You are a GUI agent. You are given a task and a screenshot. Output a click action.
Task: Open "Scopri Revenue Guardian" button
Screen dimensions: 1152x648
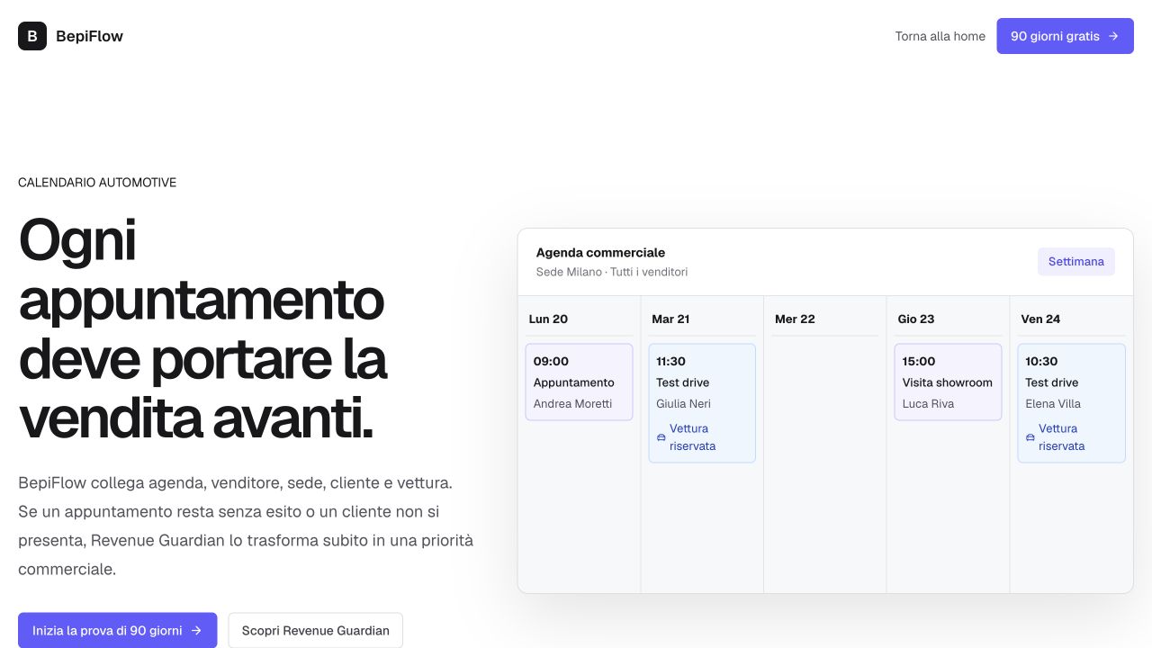[316, 630]
